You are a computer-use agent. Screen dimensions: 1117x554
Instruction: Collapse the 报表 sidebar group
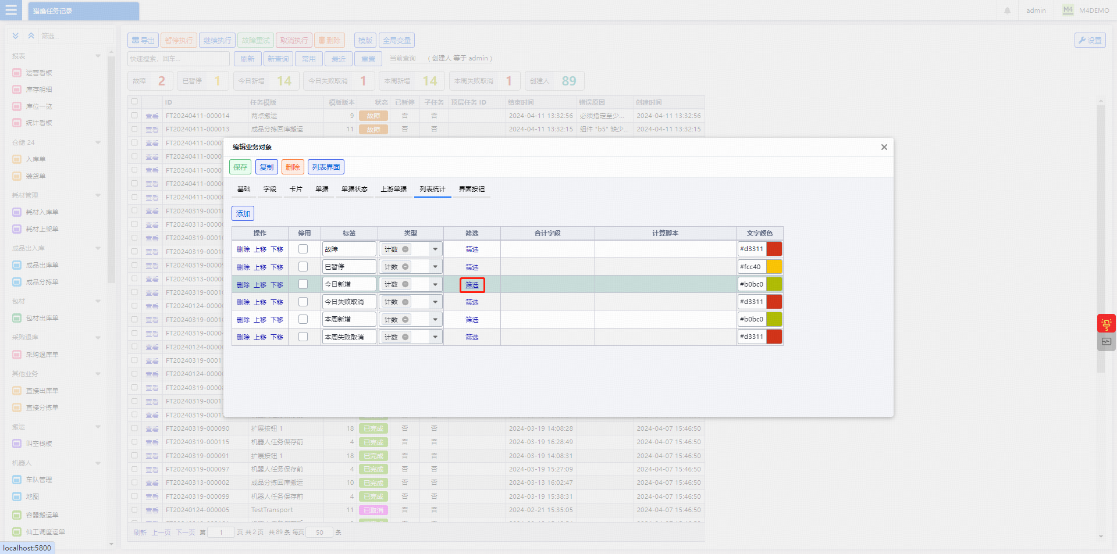point(98,56)
